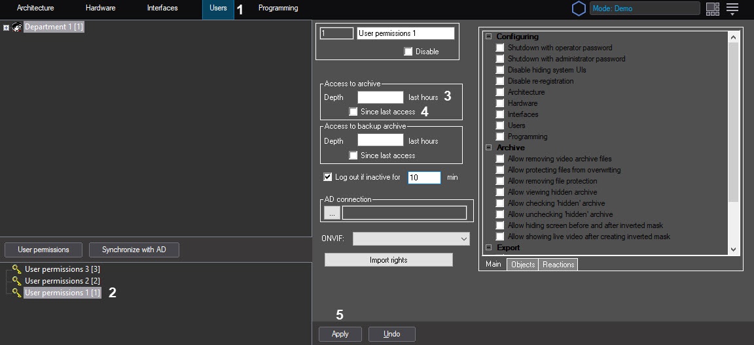Viewport: 754px width, 345px height.
Task: Click key icon of User permissions 3
Action: (17, 269)
